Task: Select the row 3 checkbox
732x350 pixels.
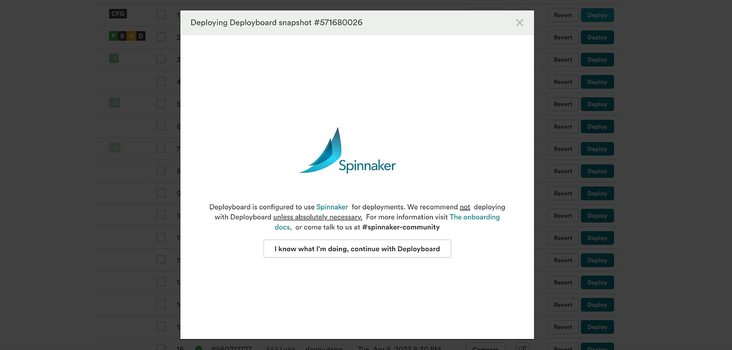Action: tap(161, 59)
